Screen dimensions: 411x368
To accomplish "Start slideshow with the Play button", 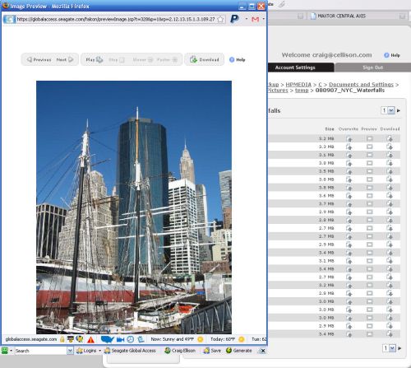I will pos(95,59).
